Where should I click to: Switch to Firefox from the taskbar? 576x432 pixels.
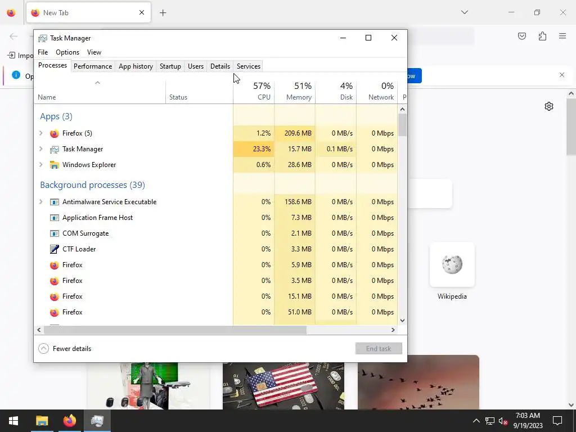point(69,421)
